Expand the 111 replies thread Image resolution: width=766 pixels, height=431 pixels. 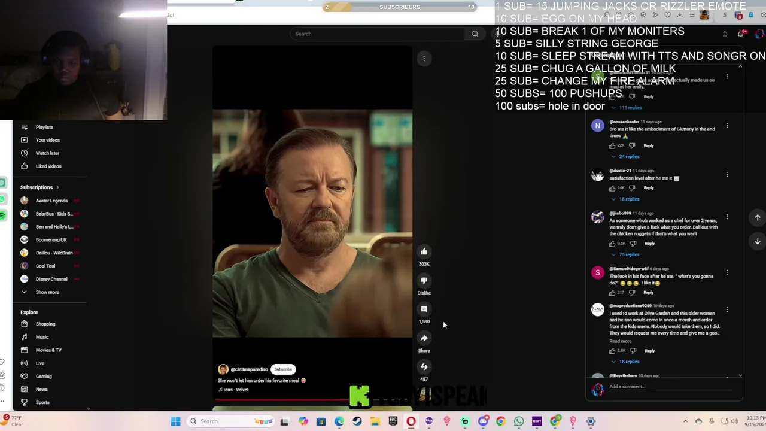(627, 108)
